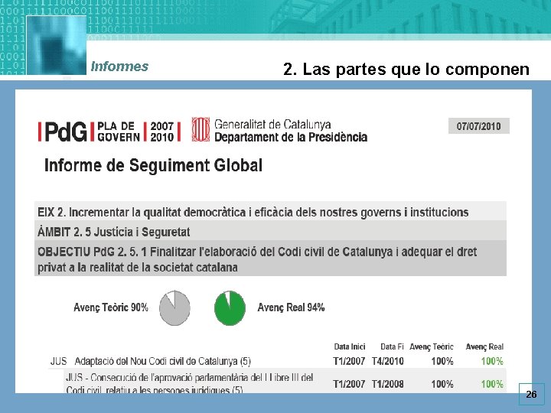
Task: Click black 100% in the Consecució row
Action: click(442, 384)
